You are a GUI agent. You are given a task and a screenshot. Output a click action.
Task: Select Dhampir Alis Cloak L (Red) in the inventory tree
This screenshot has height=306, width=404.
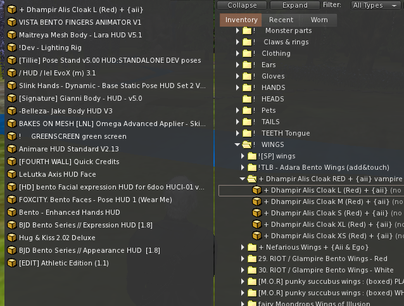pos(311,190)
